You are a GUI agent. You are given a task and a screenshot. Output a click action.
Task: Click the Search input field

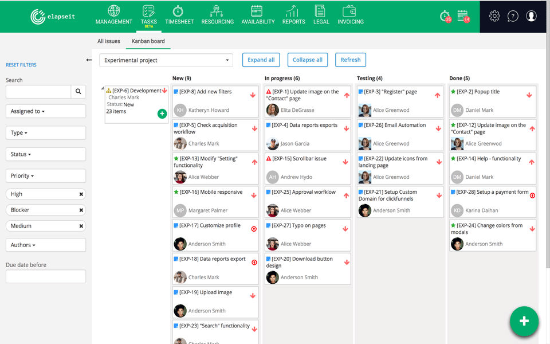click(x=38, y=92)
